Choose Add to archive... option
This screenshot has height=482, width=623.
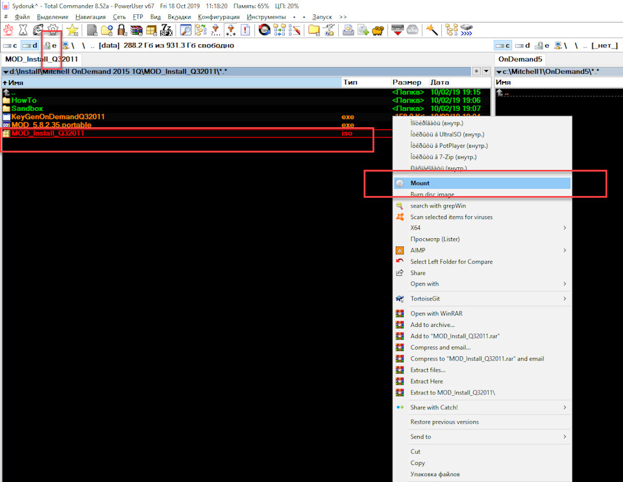(x=482, y=325)
